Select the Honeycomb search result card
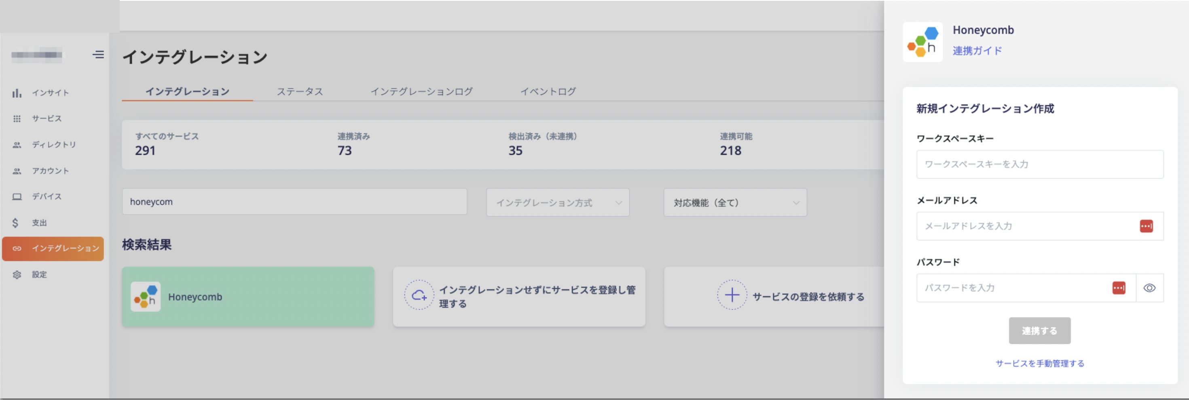Screen dimensions: 1189x400 pos(248,297)
